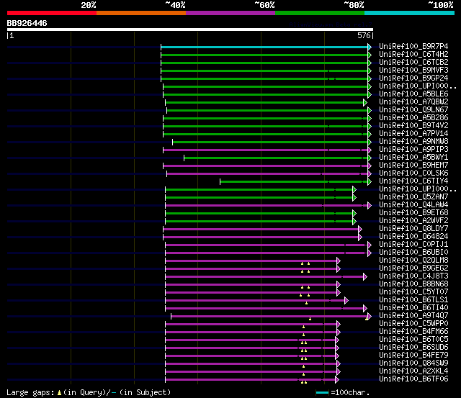Click the green arrowhead of the A7QBW2 alignment
461x398 pixels.
click(x=365, y=102)
